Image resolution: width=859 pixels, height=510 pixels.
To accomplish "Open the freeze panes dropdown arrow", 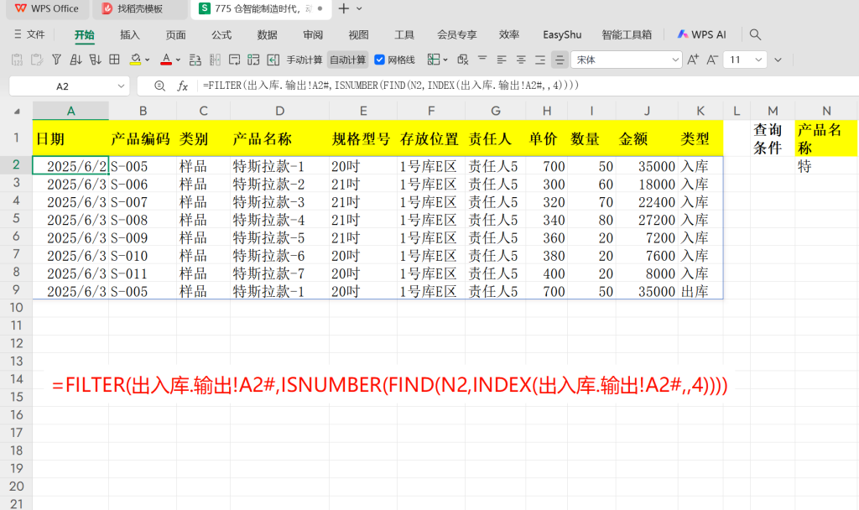I will coord(445,60).
